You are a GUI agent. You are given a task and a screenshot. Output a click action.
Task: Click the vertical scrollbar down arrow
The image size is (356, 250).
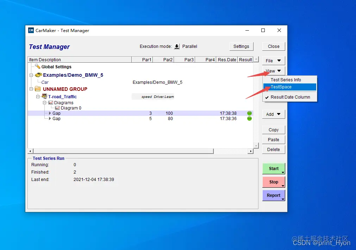[256, 145]
